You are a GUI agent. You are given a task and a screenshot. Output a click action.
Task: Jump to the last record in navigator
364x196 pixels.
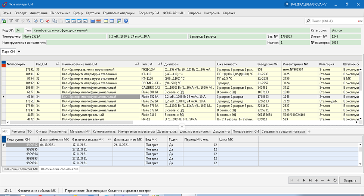point(310,180)
